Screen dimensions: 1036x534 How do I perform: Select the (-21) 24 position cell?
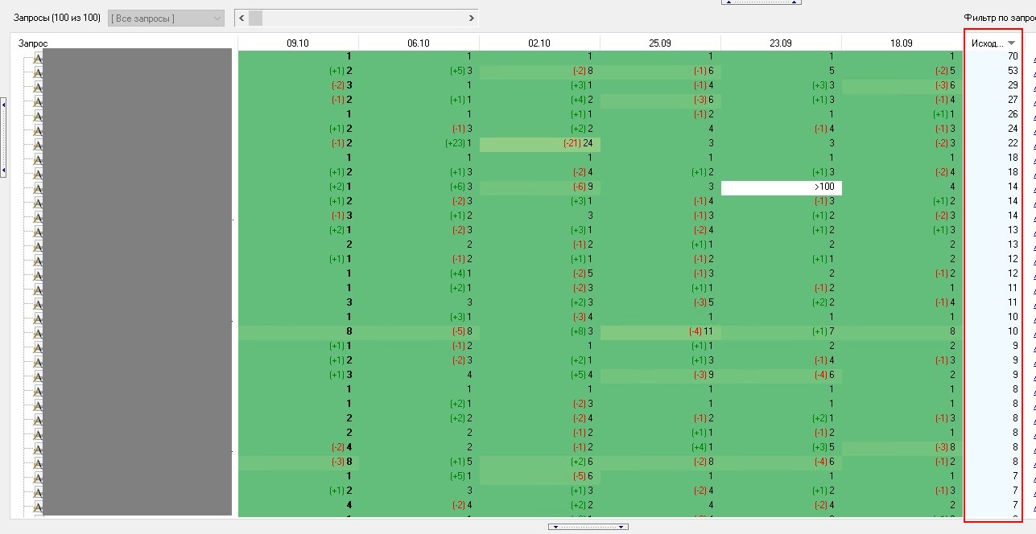pos(540,143)
